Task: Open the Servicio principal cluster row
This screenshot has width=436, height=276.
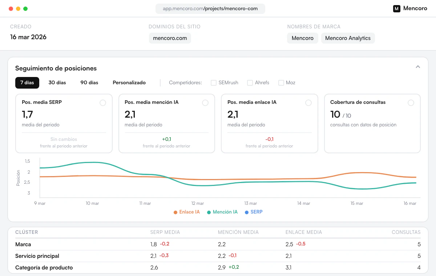Action: (x=218, y=256)
